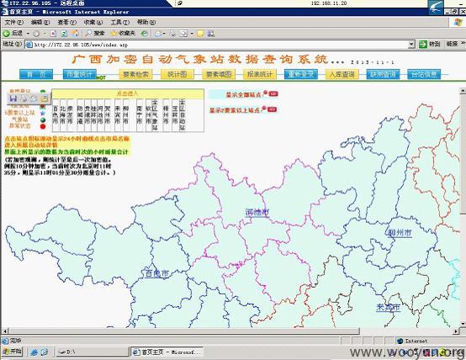Image resolution: width=466 pixels, height=360 pixels.
Task: Click the save disk icon on image toolbar
Action: (x=13, y=98)
